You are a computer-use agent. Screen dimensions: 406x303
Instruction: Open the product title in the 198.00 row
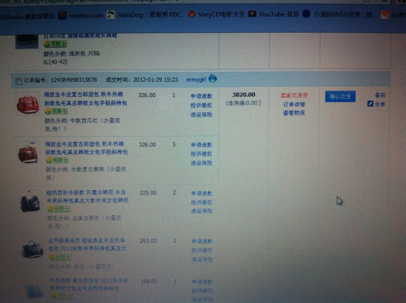[89, 284]
